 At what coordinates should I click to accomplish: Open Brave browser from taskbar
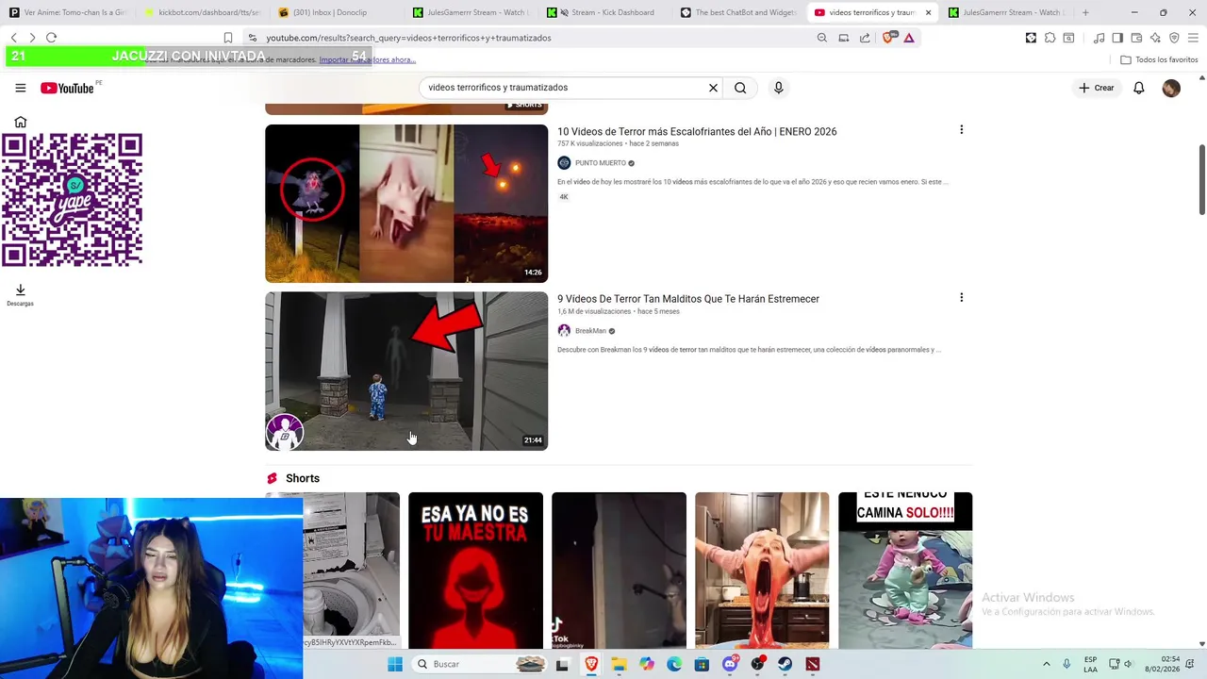[x=591, y=664]
